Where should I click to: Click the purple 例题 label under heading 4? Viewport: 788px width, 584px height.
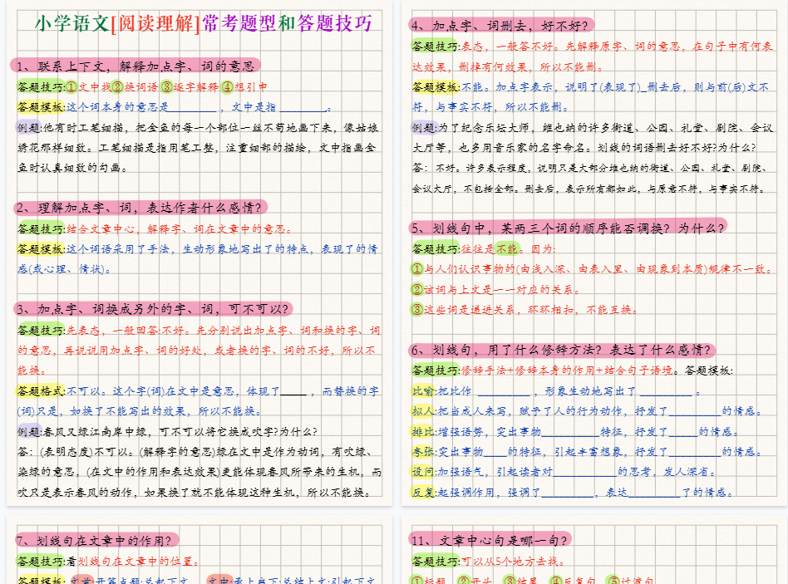point(424,127)
